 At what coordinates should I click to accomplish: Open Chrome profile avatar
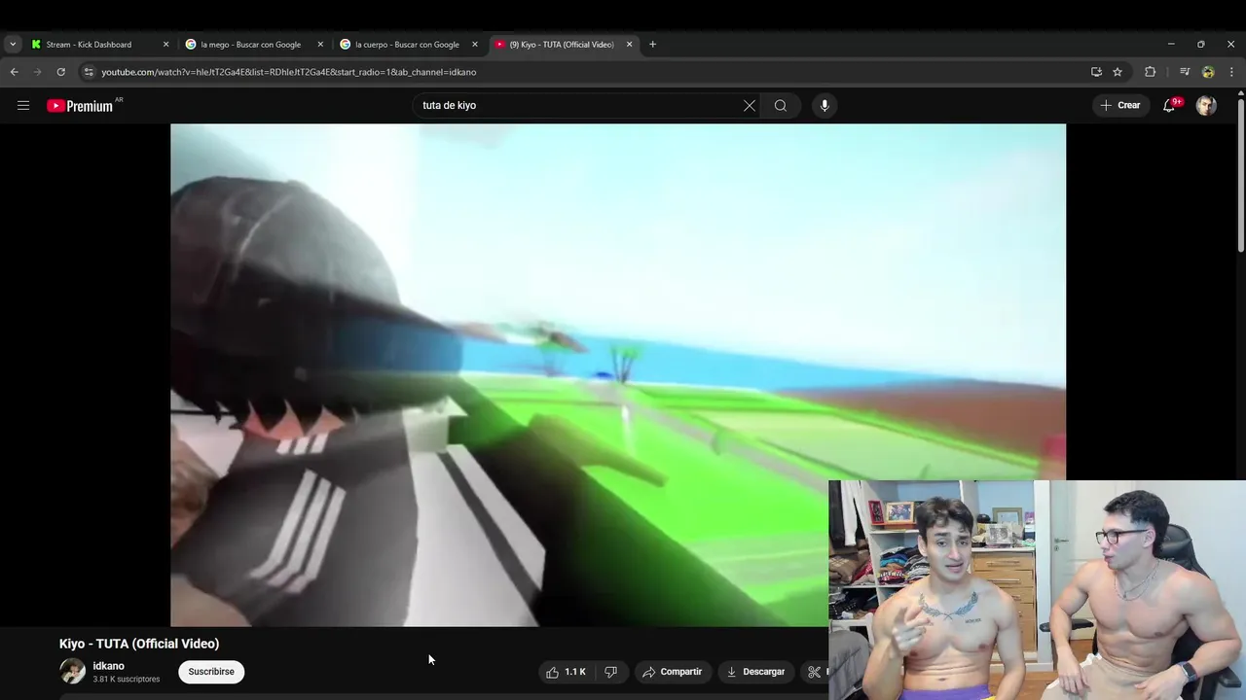click(1208, 72)
